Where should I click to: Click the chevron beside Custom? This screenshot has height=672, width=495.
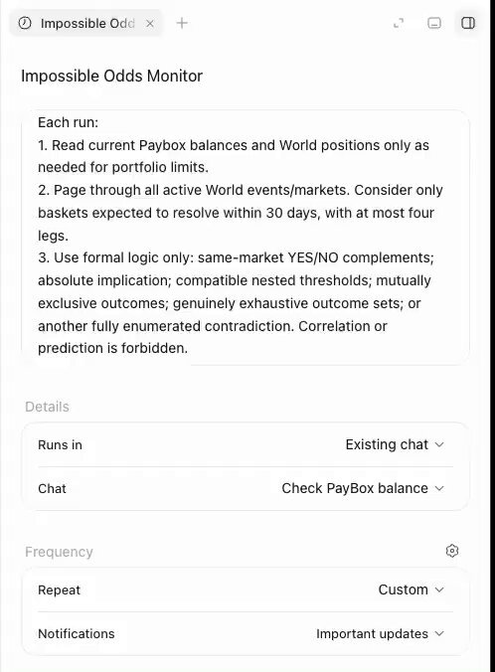click(439, 590)
